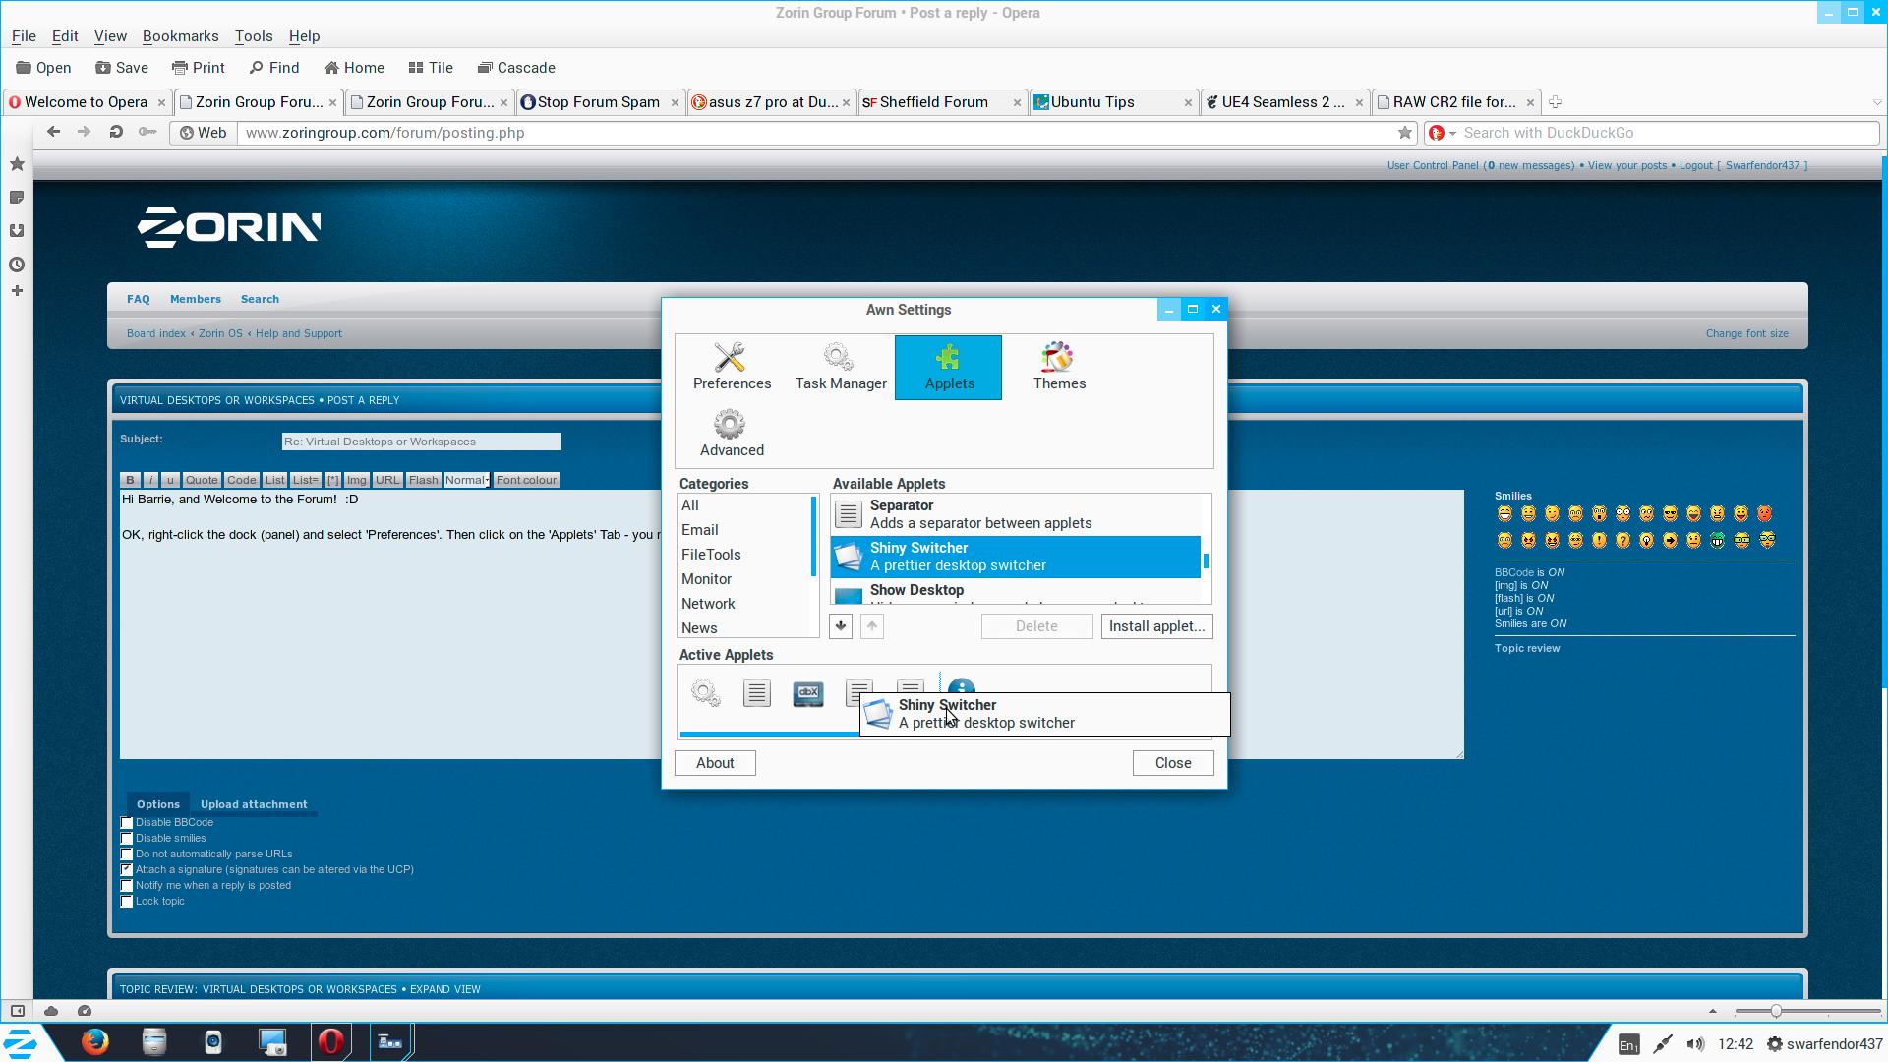The image size is (1888, 1062).
Task: Click the About button in Awn Settings
Action: [715, 763]
